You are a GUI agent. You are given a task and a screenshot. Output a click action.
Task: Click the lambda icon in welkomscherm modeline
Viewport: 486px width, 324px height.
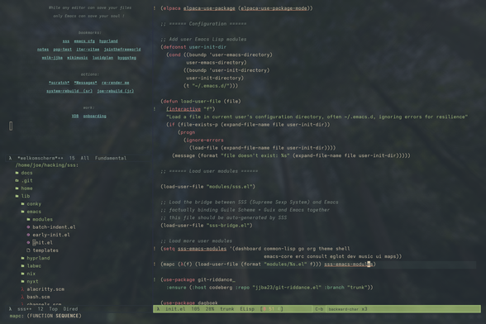10,158
